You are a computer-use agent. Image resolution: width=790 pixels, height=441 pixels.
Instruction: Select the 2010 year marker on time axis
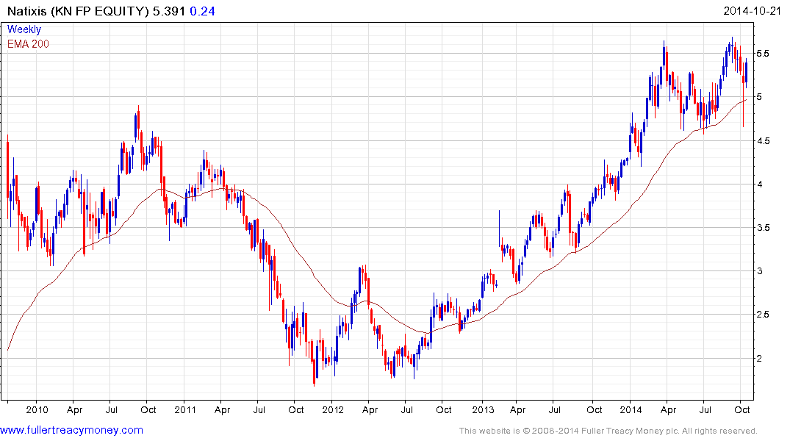coord(37,409)
